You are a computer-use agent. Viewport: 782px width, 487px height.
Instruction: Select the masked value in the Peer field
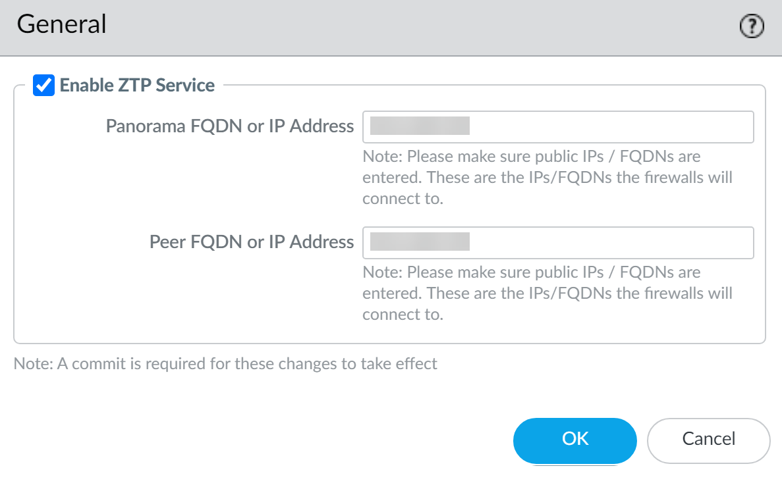(420, 242)
